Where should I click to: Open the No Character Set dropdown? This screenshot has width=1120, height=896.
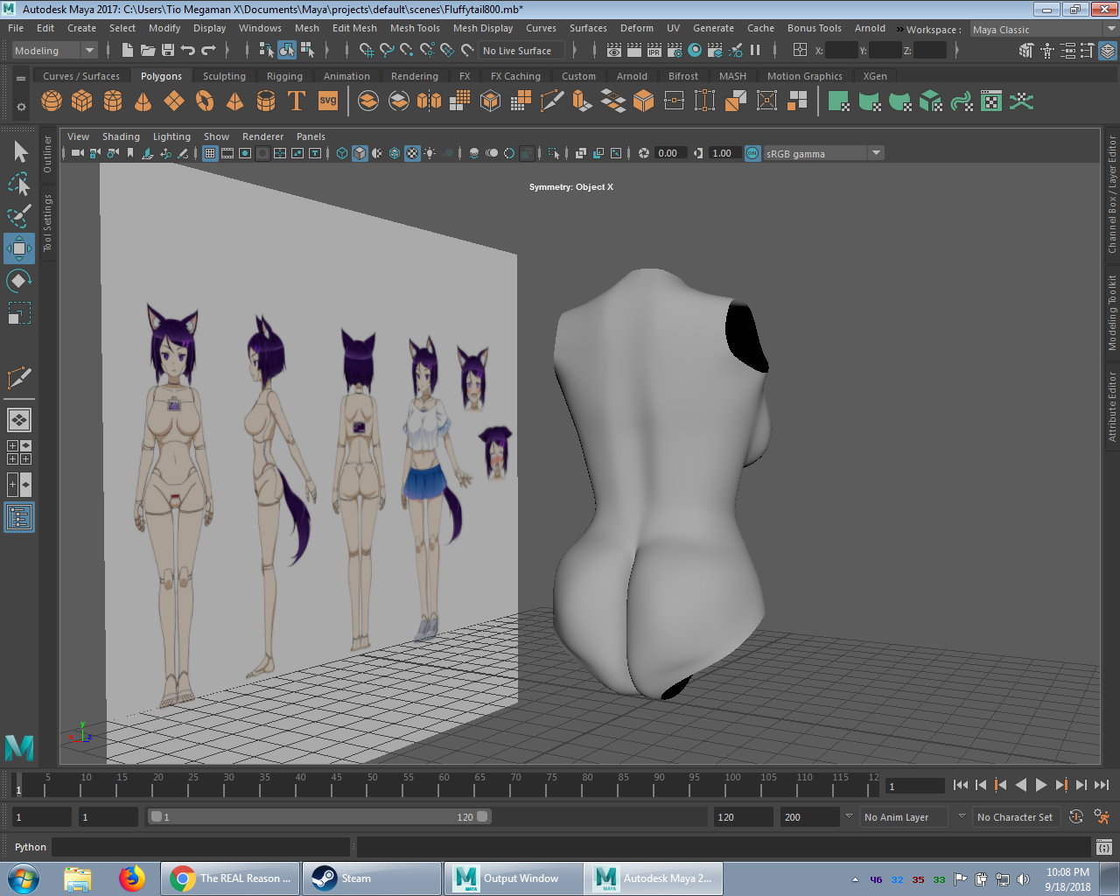click(1015, 817)
